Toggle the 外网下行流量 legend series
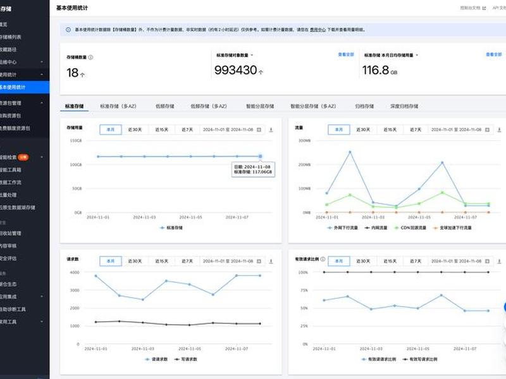Image resolution: width=506 pixels, height=379 pixels. [342, 227]
